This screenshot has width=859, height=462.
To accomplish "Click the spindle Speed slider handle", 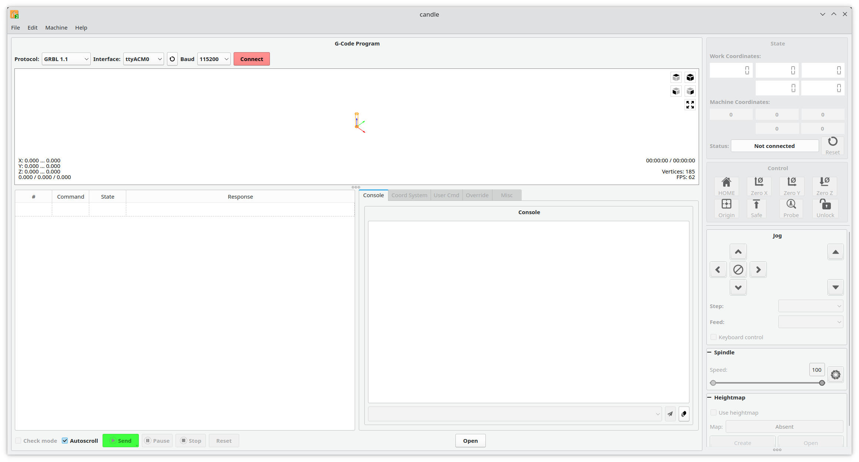I will click(822, 383).
